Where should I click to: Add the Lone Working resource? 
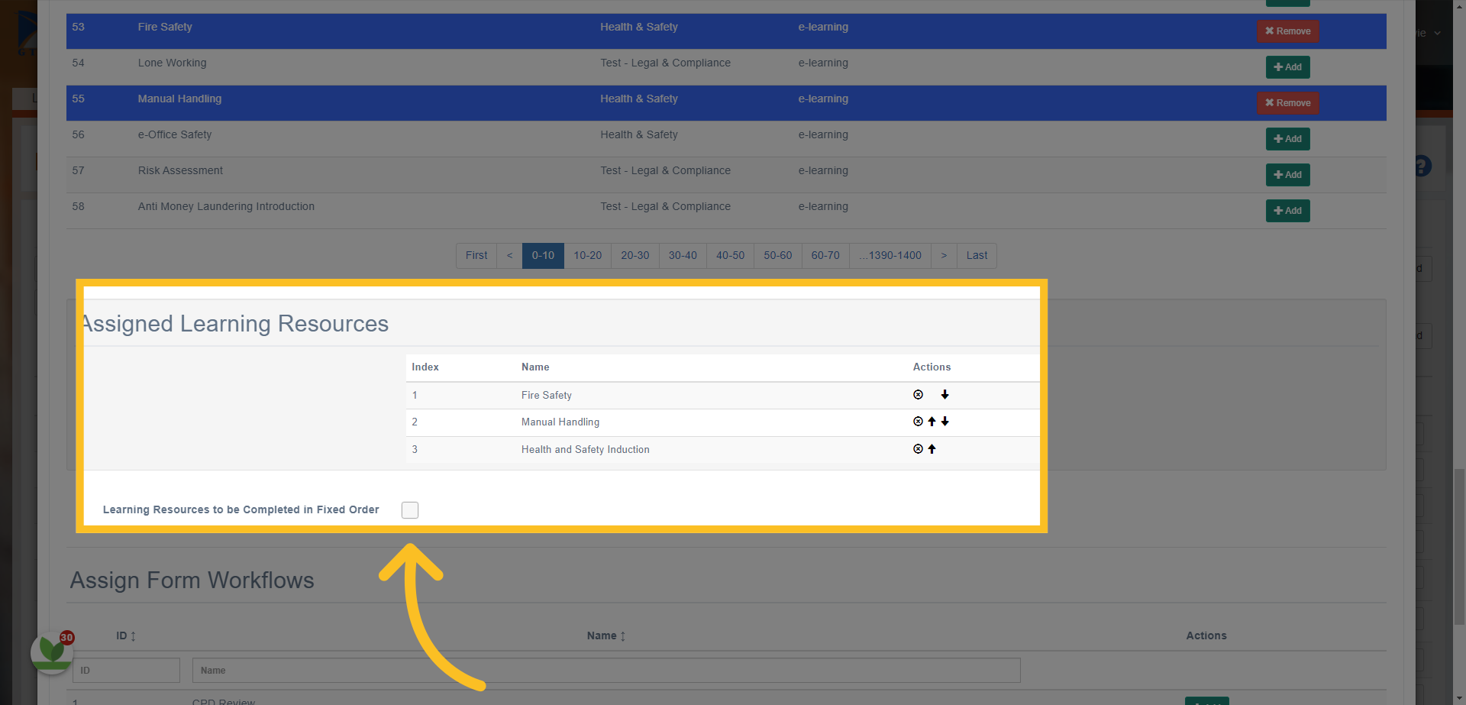[x=1287, y=67]
